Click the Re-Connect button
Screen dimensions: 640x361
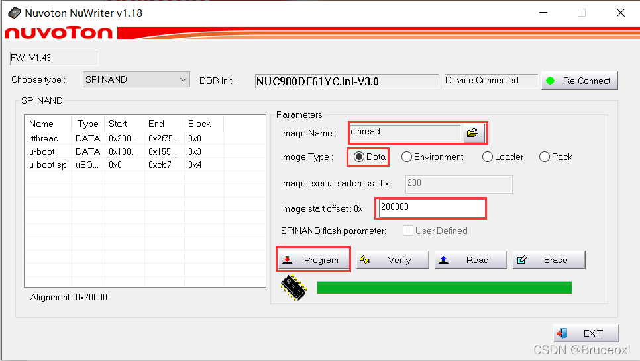pyautogui.click(x=580, y=81)
